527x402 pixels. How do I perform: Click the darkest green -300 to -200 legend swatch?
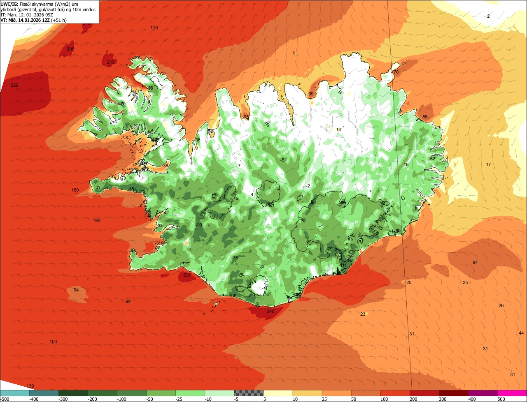pyautogui.click(x=73, y=393)
